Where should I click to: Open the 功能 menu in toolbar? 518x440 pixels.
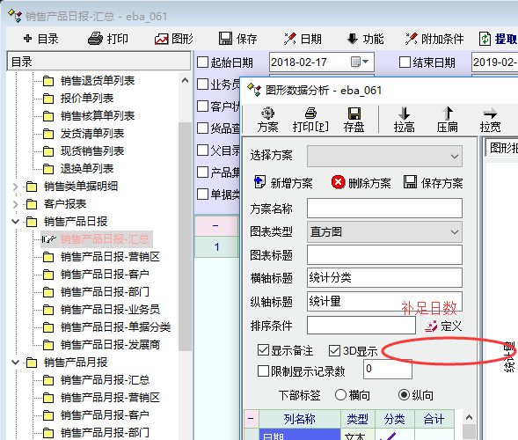coord(365,39)
